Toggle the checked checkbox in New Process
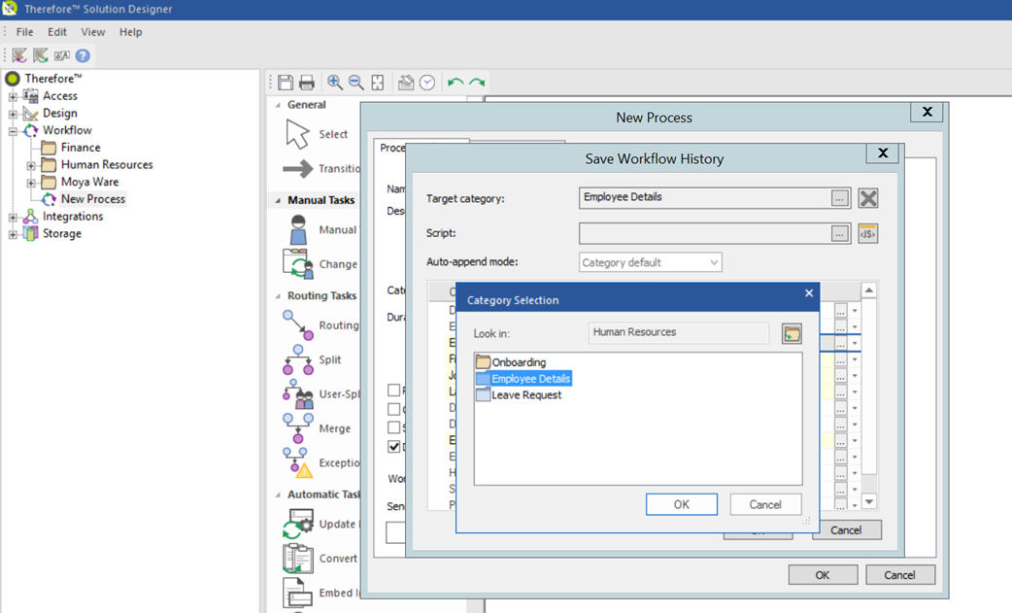The image size is (1012, 613). [x=393, y=447]
